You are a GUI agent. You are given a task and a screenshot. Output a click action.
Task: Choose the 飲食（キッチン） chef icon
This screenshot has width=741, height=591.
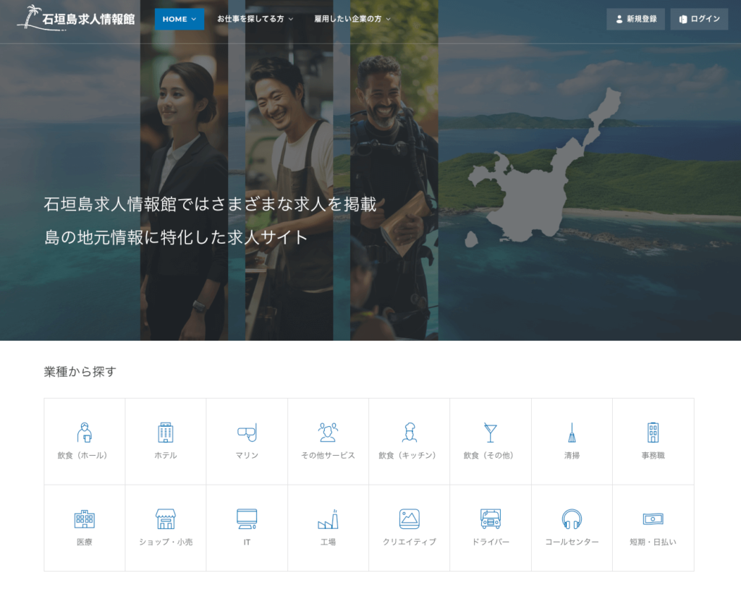tap(409, 433)
